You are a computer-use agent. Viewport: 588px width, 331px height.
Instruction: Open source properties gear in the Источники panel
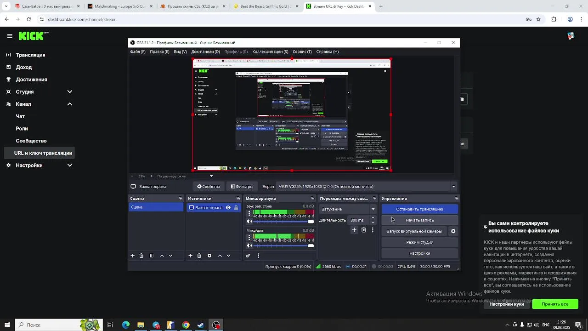[209, 256]
